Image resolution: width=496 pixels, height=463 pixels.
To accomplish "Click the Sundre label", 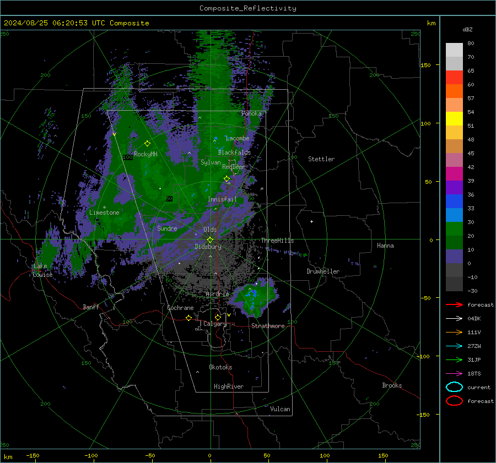I will coord(167,228).
